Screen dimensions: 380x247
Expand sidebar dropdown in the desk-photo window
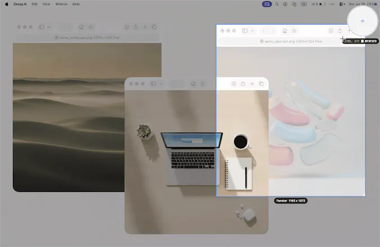tap(161, 84)
